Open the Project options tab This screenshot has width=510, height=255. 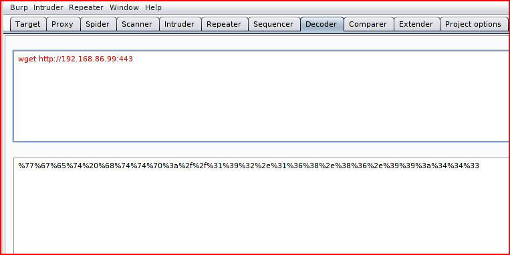(473, 24)
